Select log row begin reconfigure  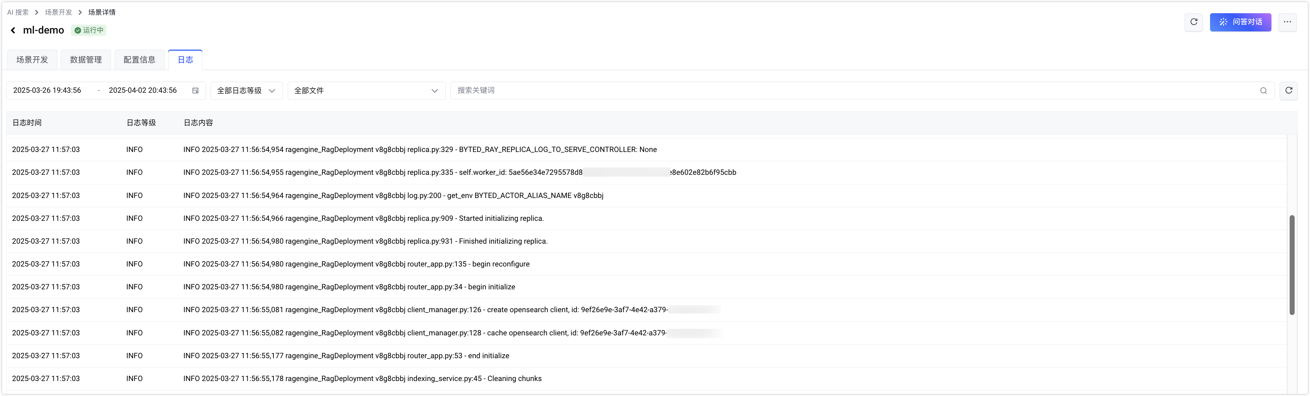coord(646,264)
